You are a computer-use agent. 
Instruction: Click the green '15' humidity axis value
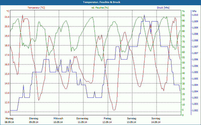[x=183, y=99]
